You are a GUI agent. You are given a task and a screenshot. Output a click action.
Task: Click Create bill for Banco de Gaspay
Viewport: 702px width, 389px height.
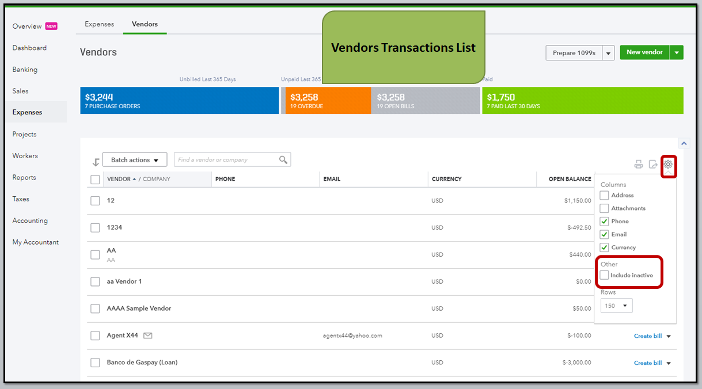click(648, 363)
